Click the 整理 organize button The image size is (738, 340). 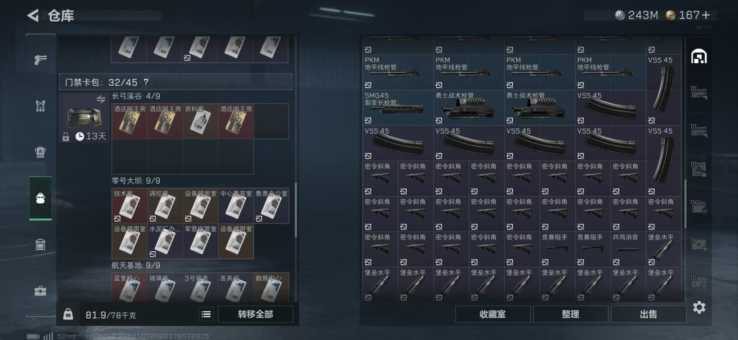click(571, 314)
